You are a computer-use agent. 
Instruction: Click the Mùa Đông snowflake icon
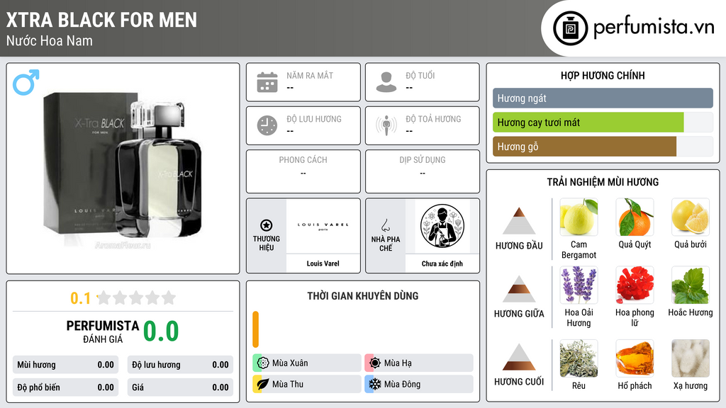pyautogui.click(x=374, y=384)
